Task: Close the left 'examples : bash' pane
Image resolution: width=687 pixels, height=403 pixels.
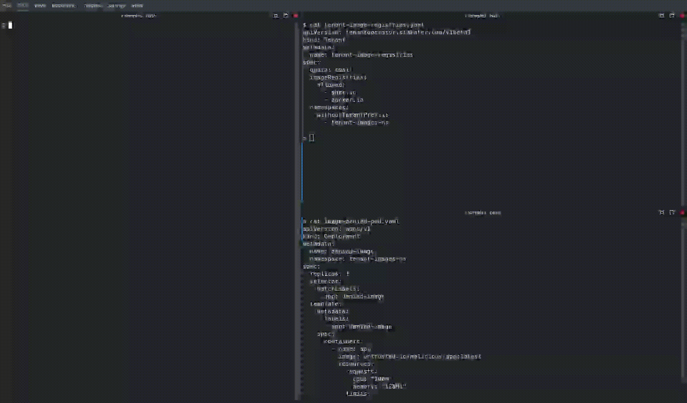Action: pos(296,16)
